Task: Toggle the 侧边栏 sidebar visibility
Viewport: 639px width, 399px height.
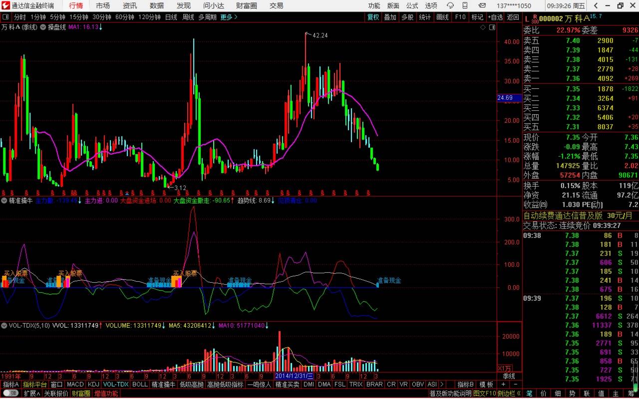Action: tap(509, 394)
